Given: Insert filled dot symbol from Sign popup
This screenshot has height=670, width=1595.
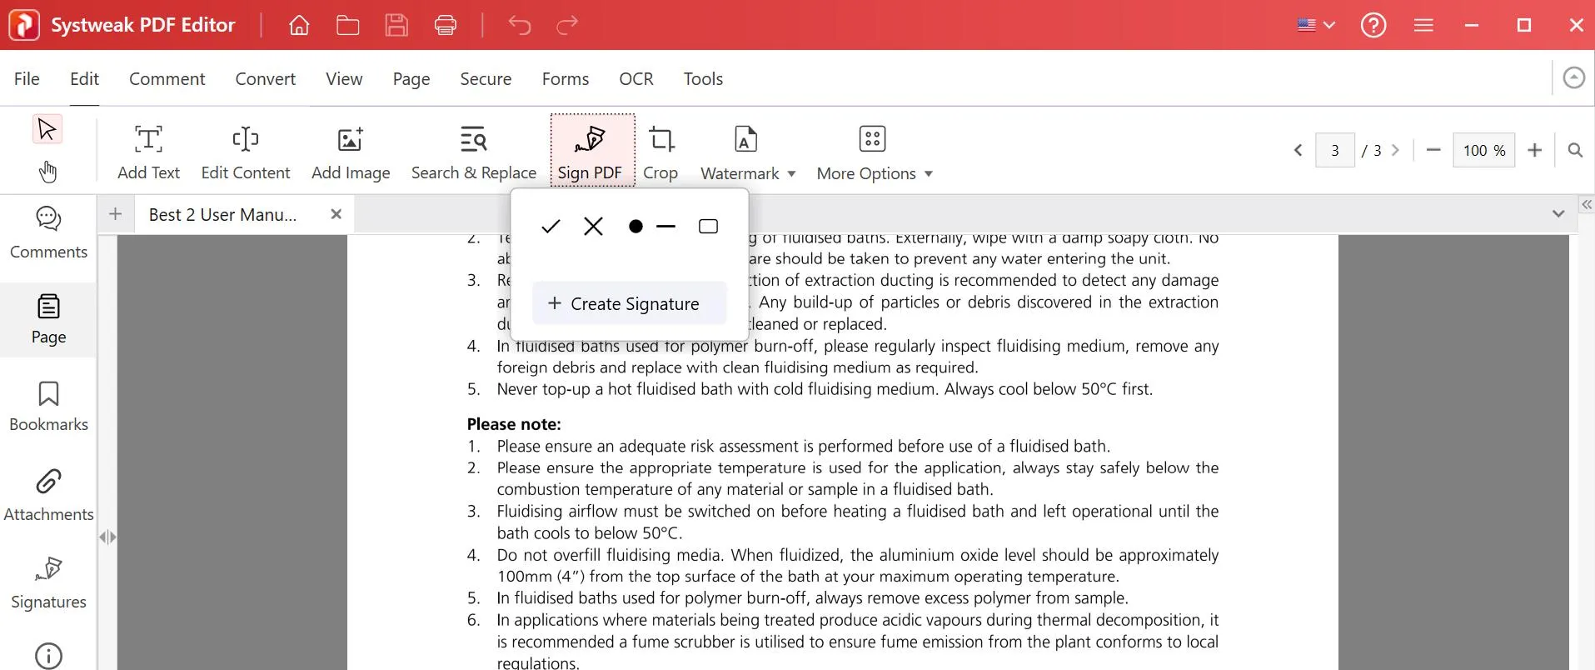Looking at the screenshot, I should point(636,227).
